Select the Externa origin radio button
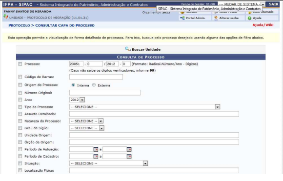The width and height of the screenshot is (283, 181). (x=94, y=85)
